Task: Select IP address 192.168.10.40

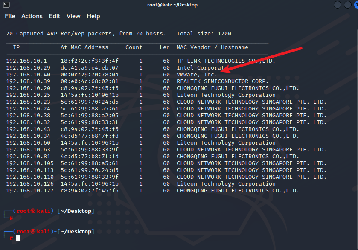Action: tap(28, 75)
